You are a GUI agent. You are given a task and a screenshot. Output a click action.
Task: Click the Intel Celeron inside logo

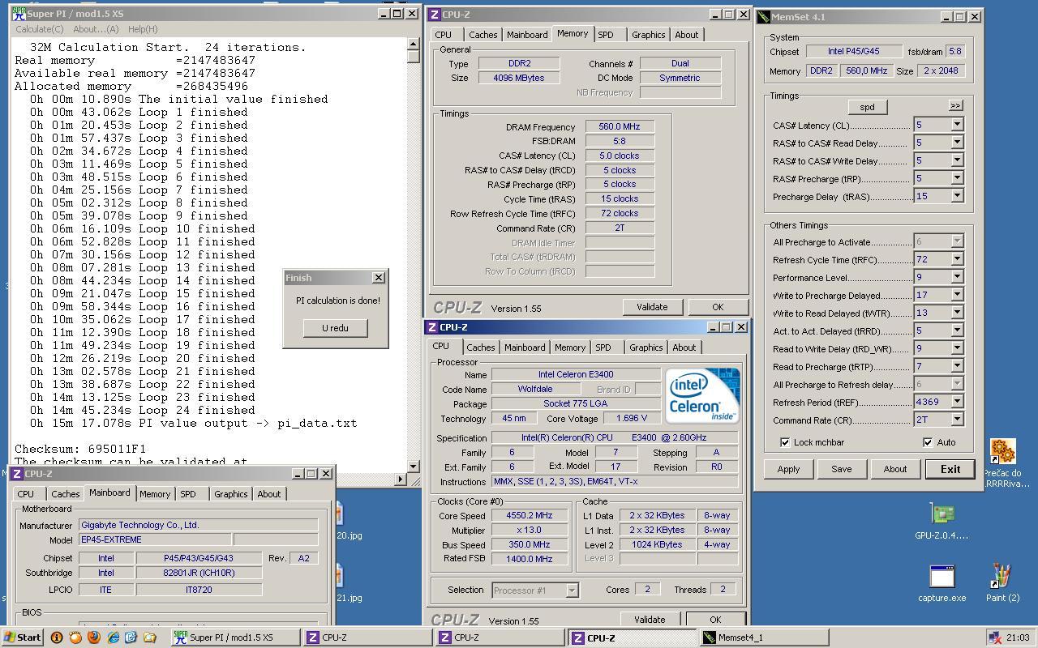coord(702,395)
